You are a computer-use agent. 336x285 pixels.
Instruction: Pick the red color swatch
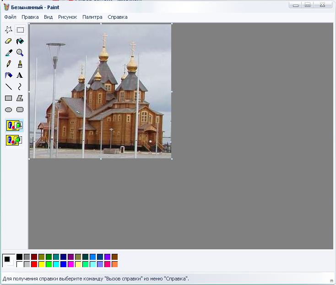tap(34, 264)
